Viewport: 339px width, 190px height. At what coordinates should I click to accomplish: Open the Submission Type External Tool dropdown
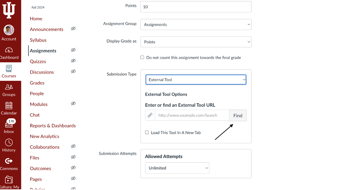coord(196,79)
